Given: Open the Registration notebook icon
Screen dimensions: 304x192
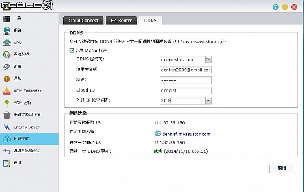Looking at the screenshot, I should (x=7, y=163).
